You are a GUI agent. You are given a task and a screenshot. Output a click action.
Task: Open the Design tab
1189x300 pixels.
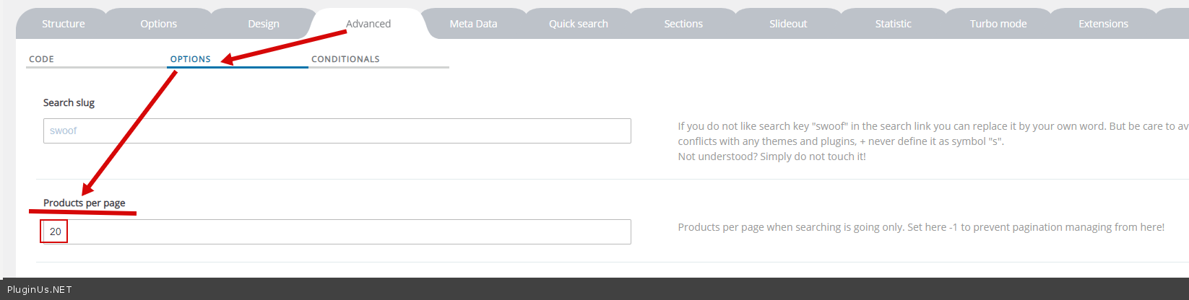point(263,24)
